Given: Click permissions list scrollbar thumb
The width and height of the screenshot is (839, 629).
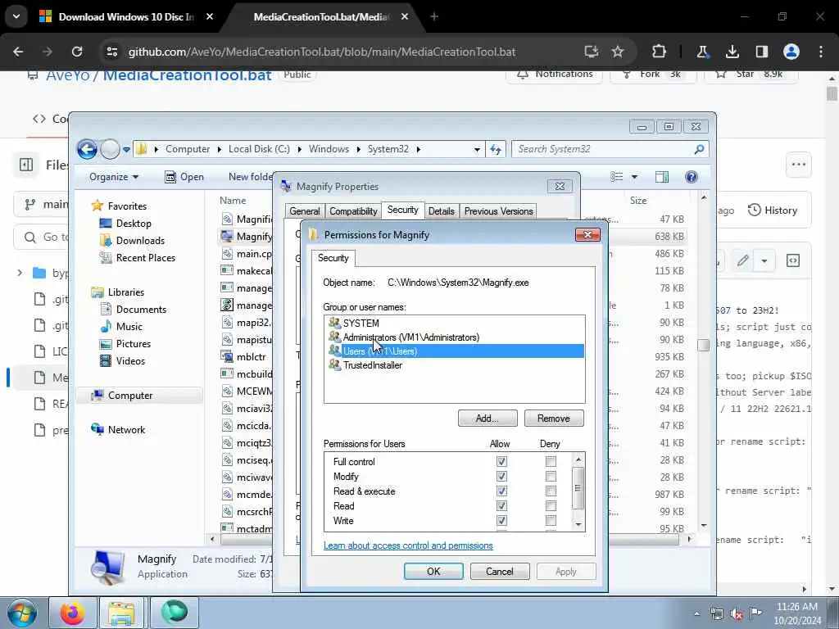Looking at the screenshot, I should (578, 488).
